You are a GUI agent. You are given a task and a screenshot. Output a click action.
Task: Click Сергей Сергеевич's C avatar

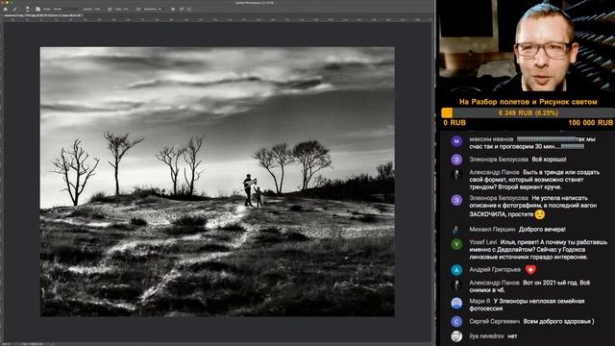pyautogui.click(x=456, y=322)
